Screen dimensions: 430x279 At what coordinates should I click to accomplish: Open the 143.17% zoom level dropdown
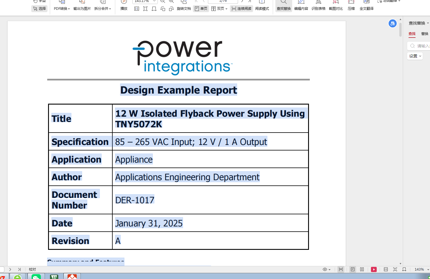click(x=154, y=1)
